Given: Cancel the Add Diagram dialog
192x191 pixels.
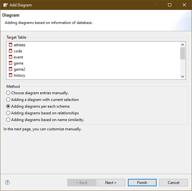Looking at the screenshot, I should (174, 183).
